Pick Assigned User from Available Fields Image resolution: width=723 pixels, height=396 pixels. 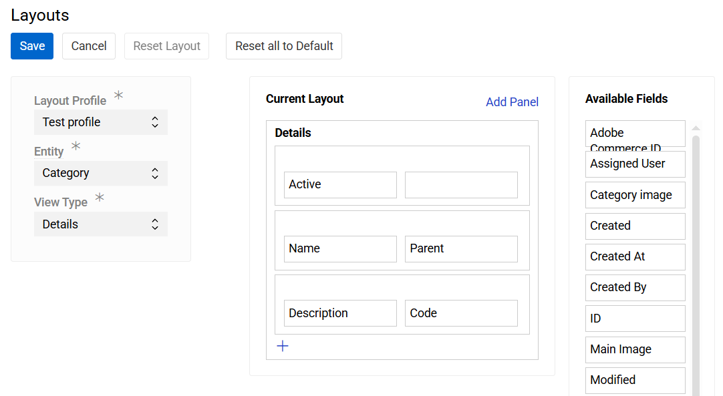tap(635, 164)
